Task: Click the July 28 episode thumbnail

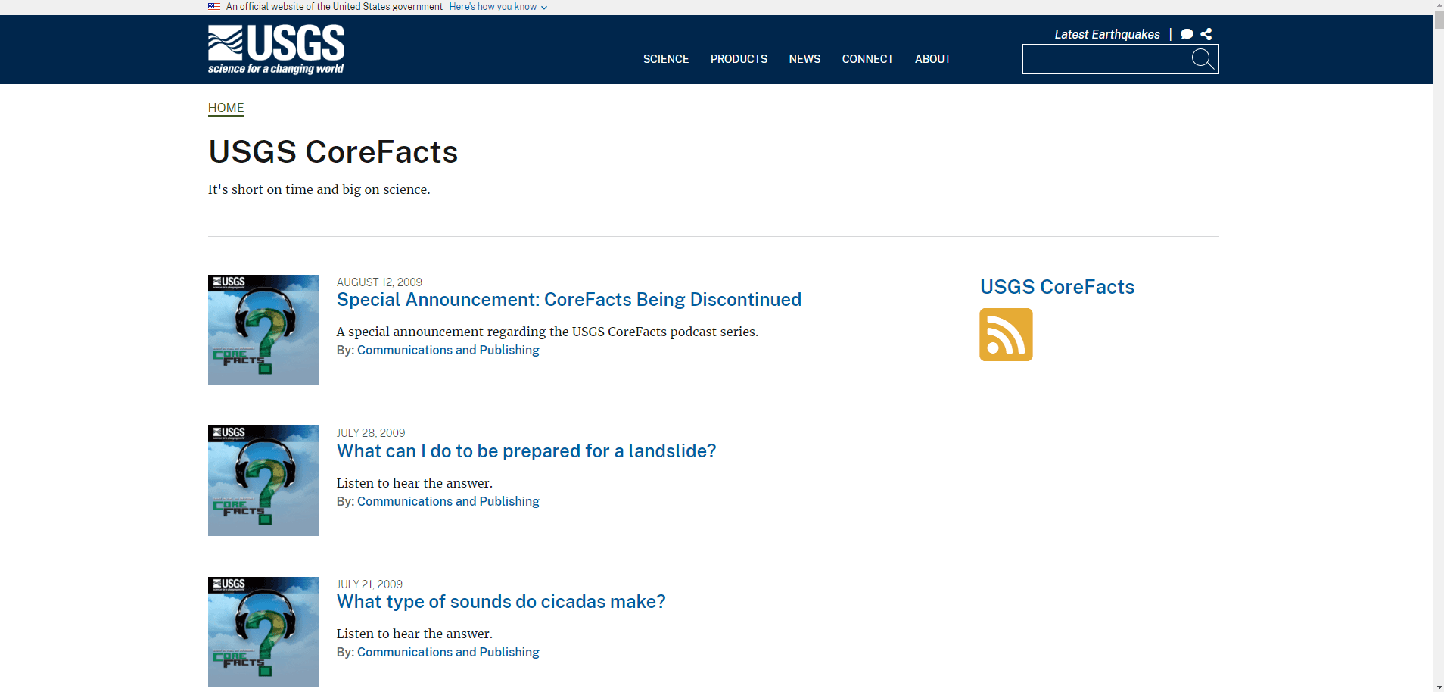Action: (x=263, y=481)
